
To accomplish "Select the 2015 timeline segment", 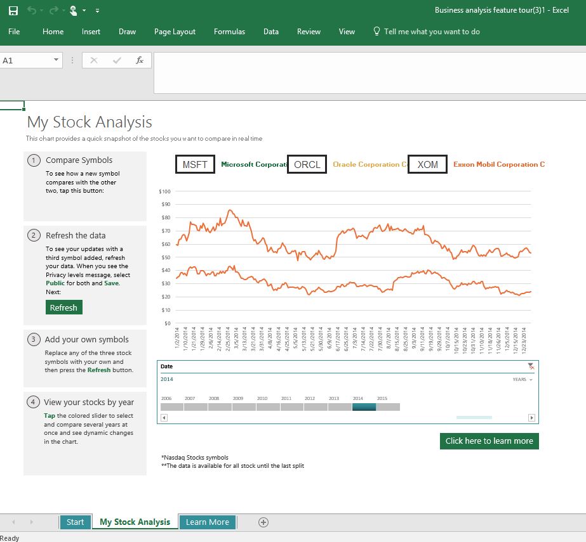I will pyautogui.click(x=388, y=407).
